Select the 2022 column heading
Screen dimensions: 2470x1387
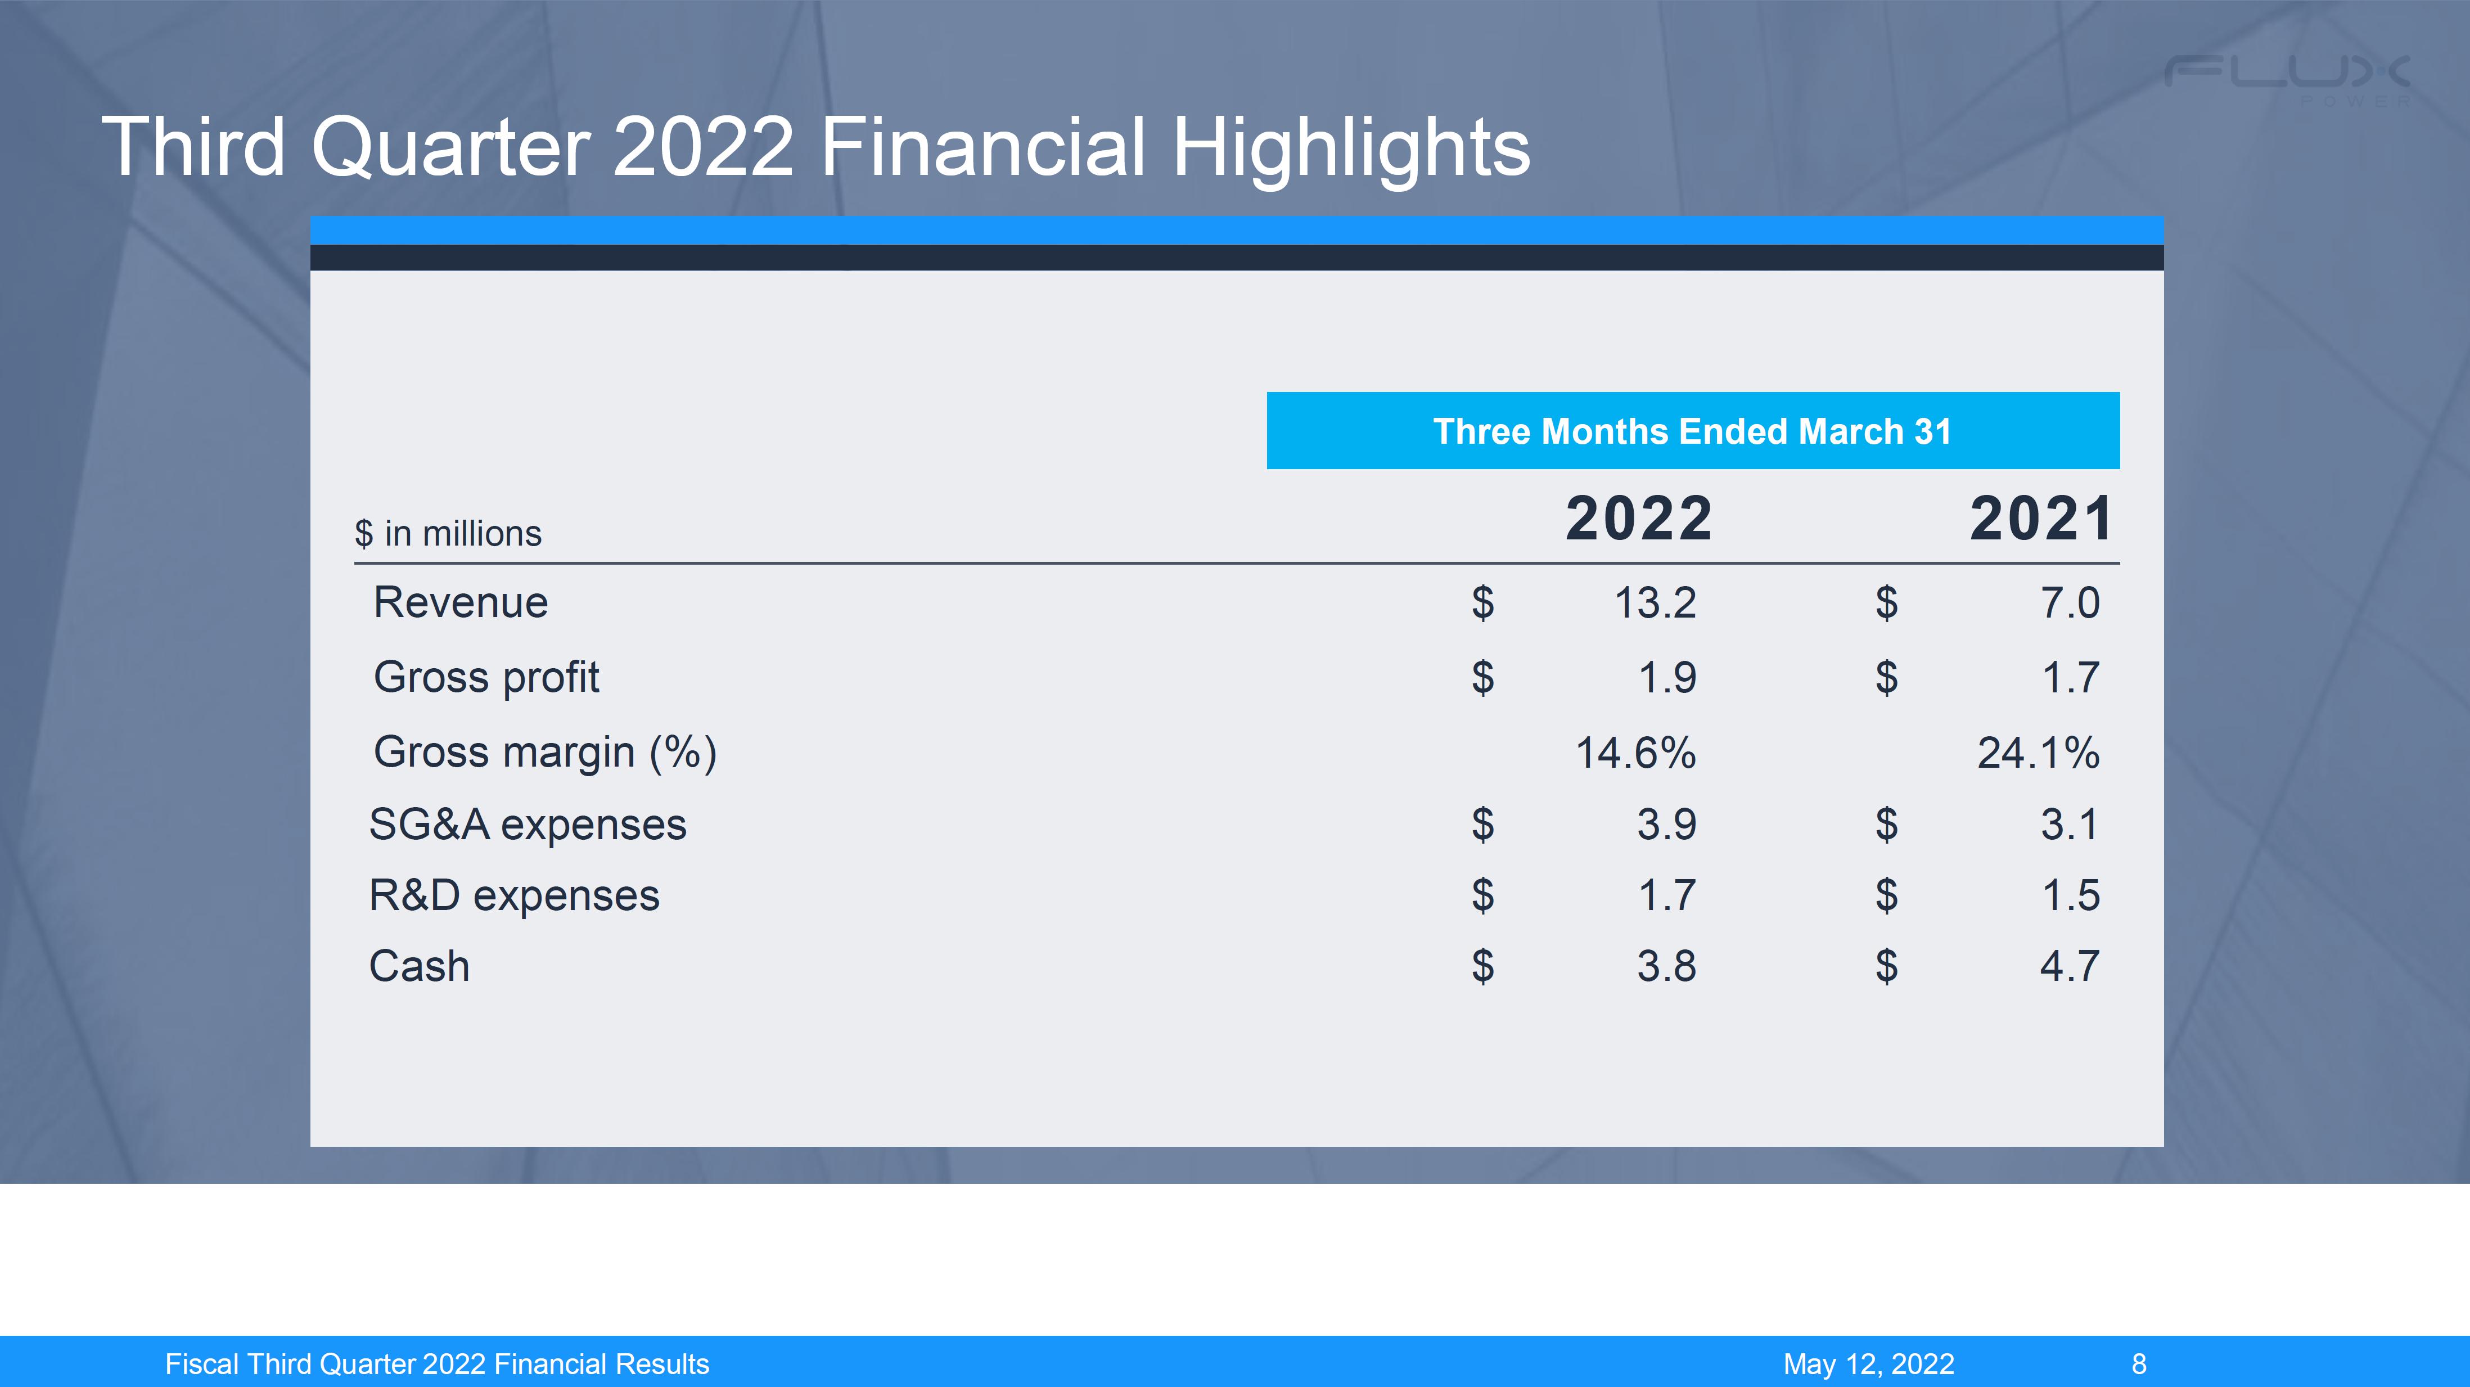1639,518
